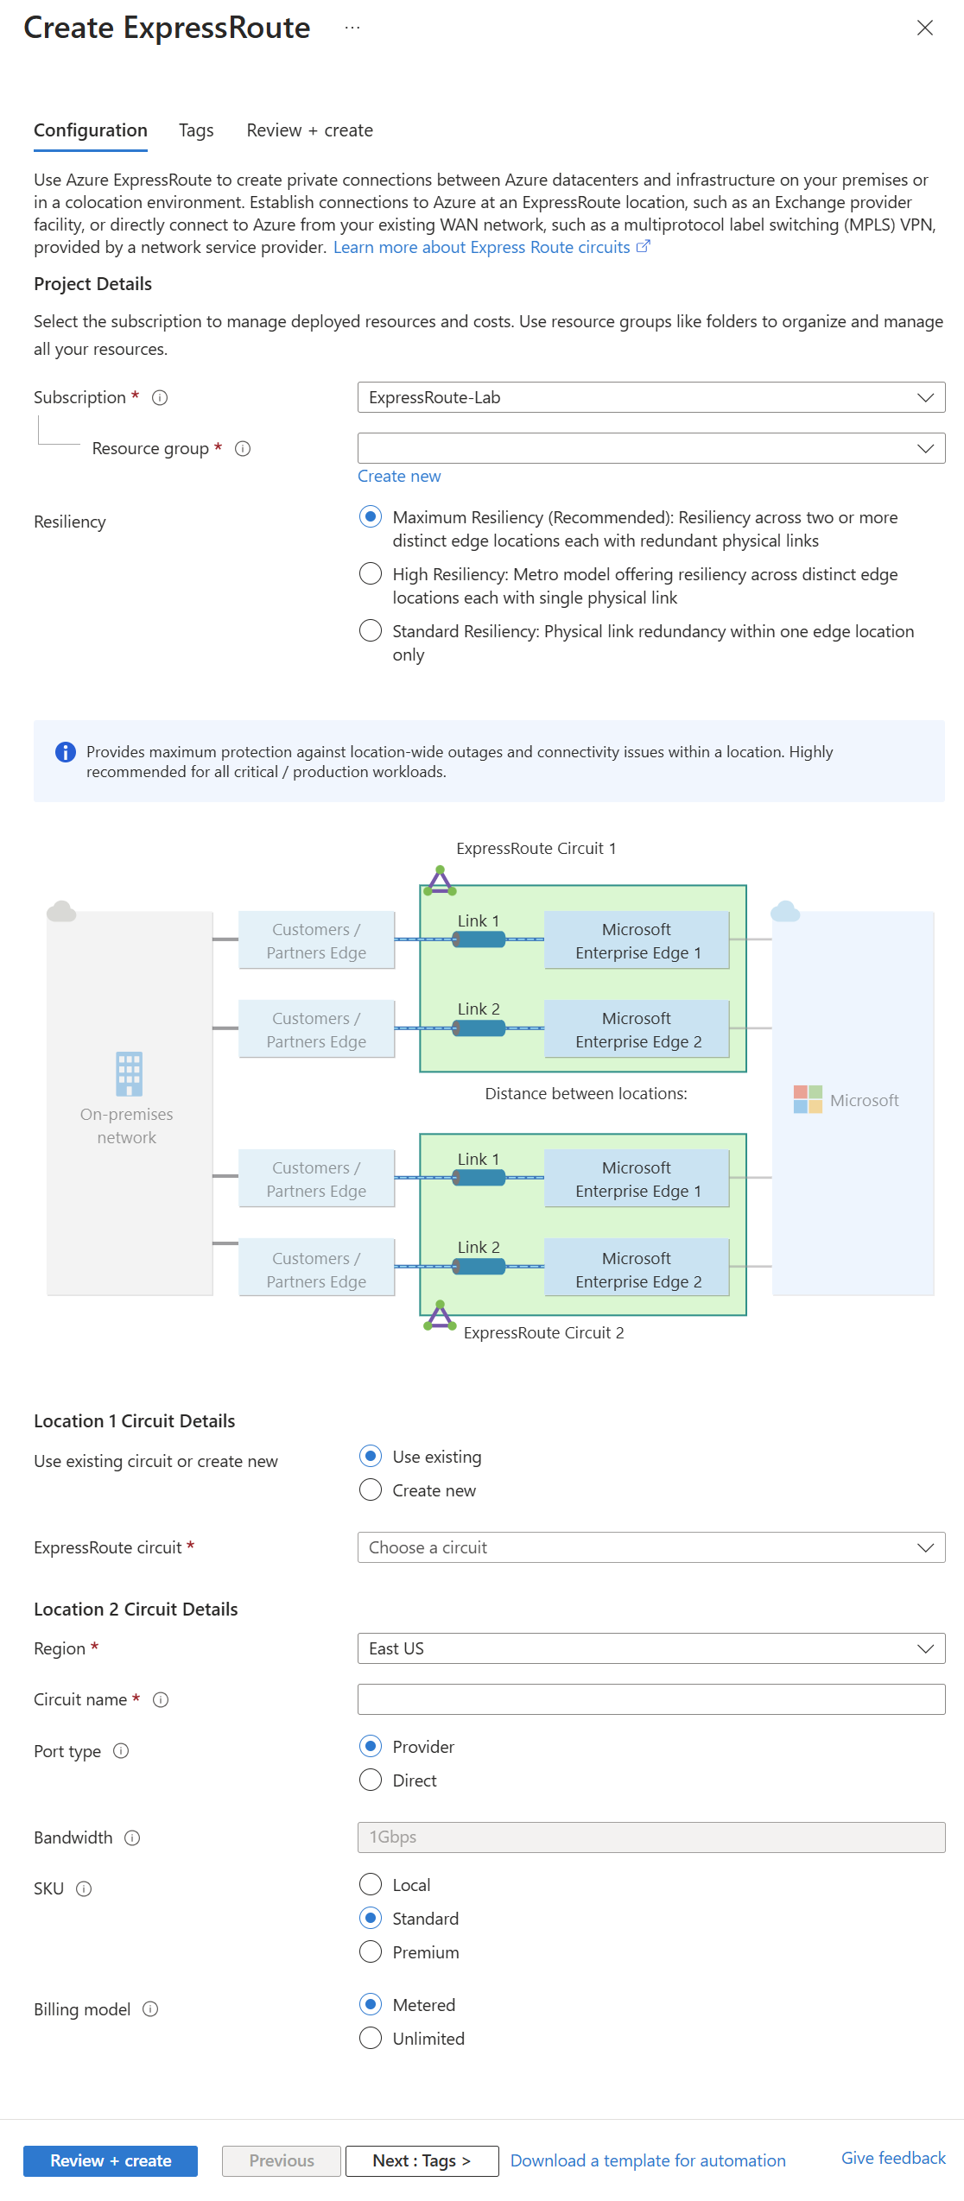Screen dimensions: 964x2201
Task: Switch to the Tags tab
Action: point(196,130)
